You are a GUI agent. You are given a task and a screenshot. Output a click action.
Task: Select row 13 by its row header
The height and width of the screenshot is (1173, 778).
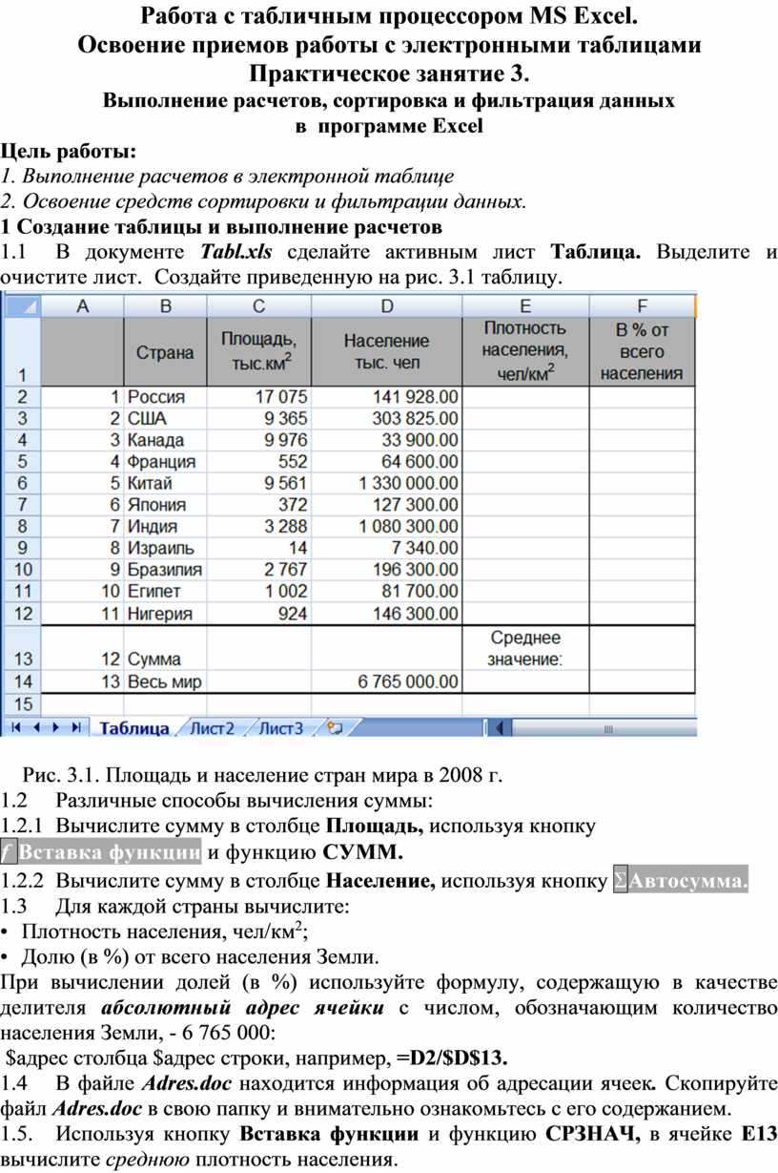21,648
